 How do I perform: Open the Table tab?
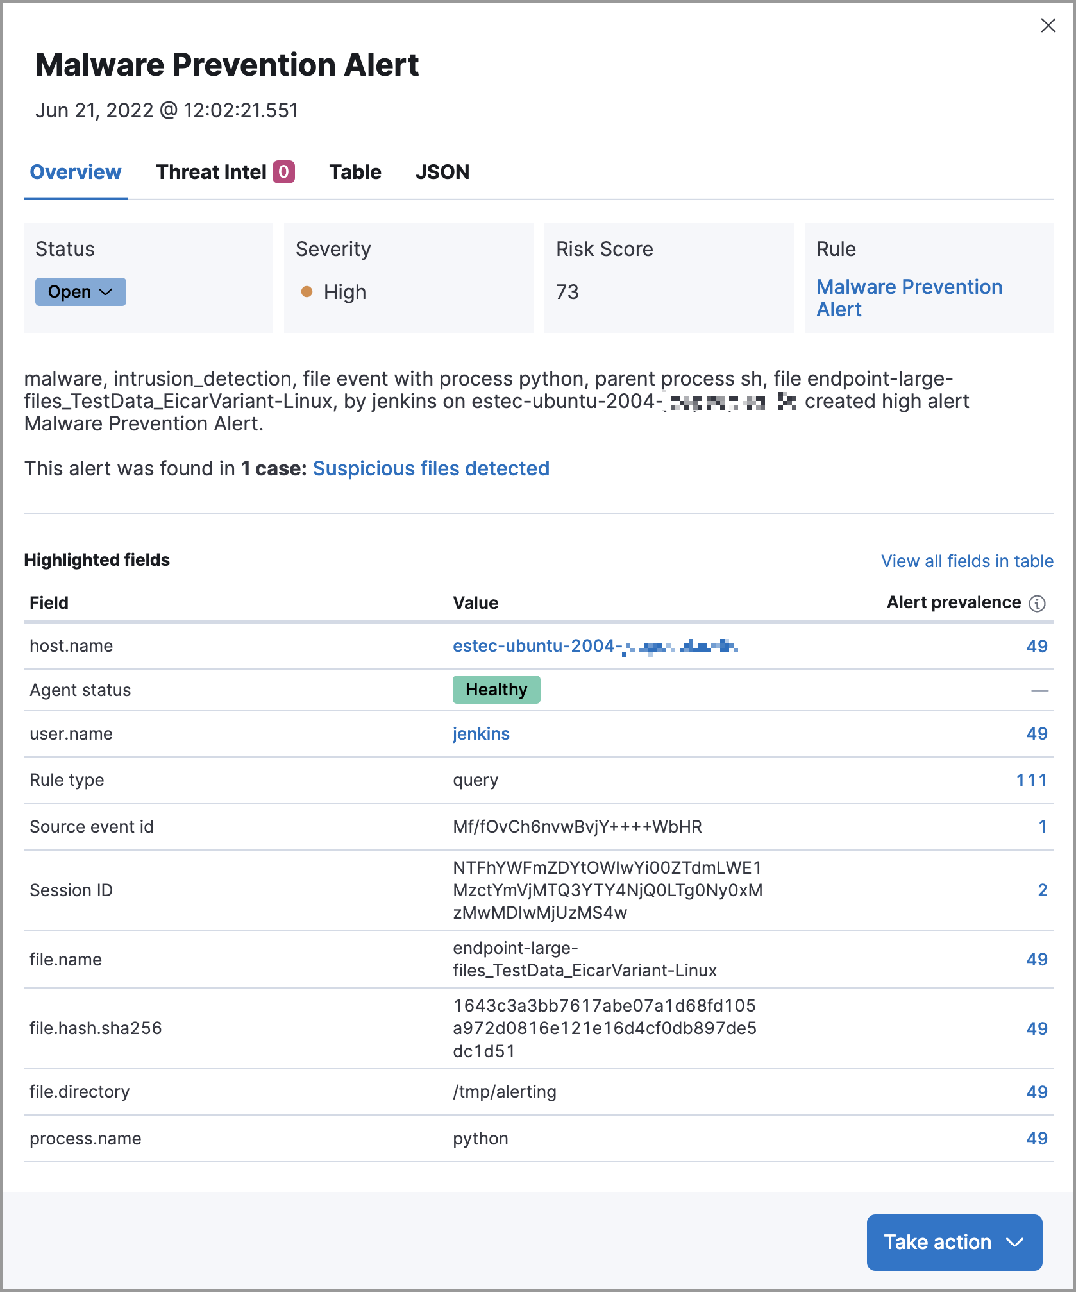pos(355,172)
